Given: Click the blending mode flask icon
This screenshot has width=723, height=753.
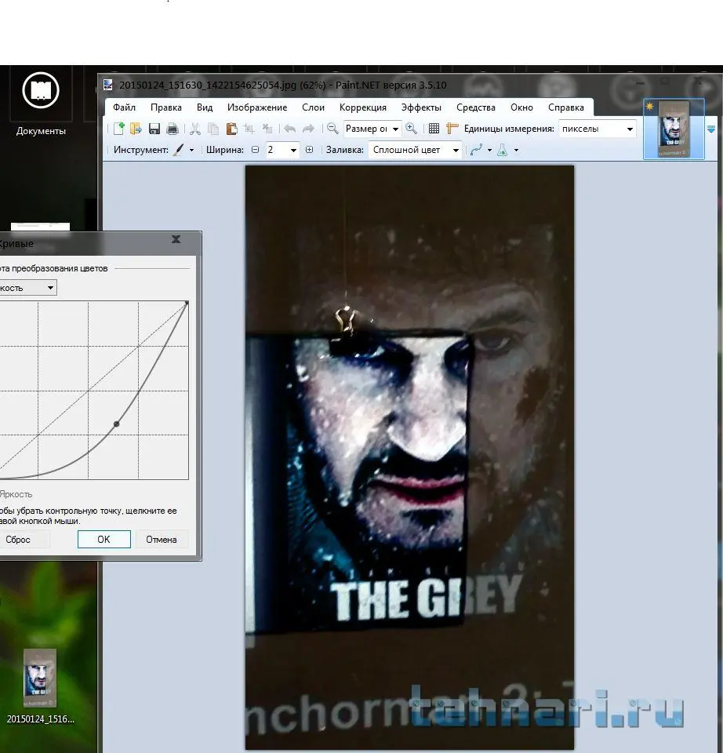Looking at the screenshot, I should click(502, 150).
